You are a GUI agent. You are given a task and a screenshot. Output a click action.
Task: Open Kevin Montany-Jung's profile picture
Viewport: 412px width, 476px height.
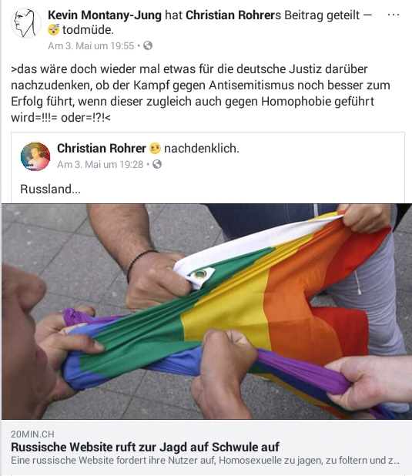[26, 23]
